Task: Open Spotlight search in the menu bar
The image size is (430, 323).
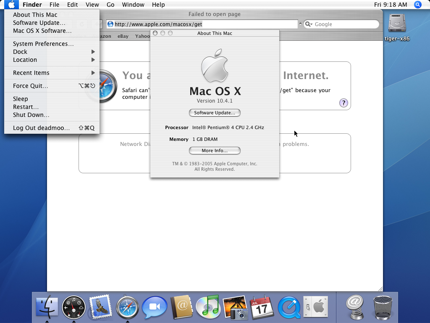Action: pos(418,5)
